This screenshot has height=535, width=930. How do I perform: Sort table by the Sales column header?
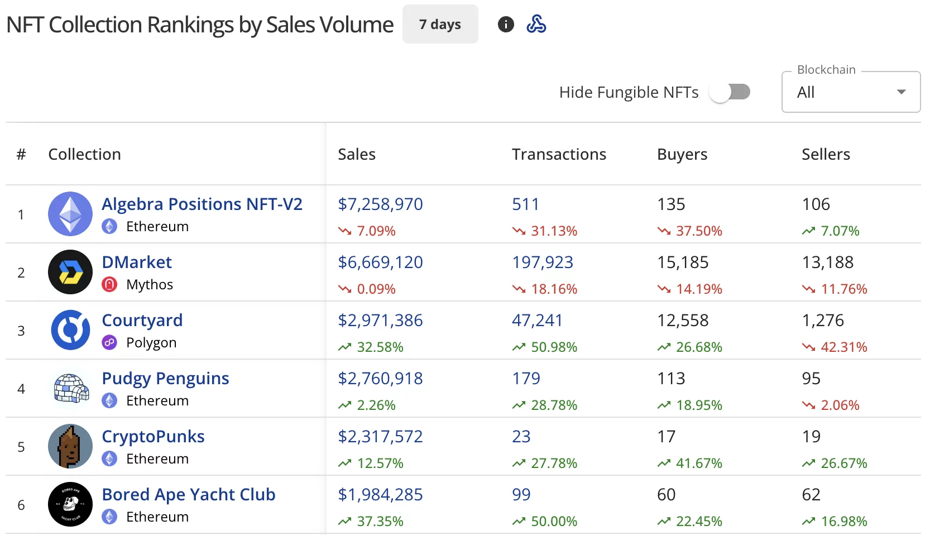click(356, 154)
